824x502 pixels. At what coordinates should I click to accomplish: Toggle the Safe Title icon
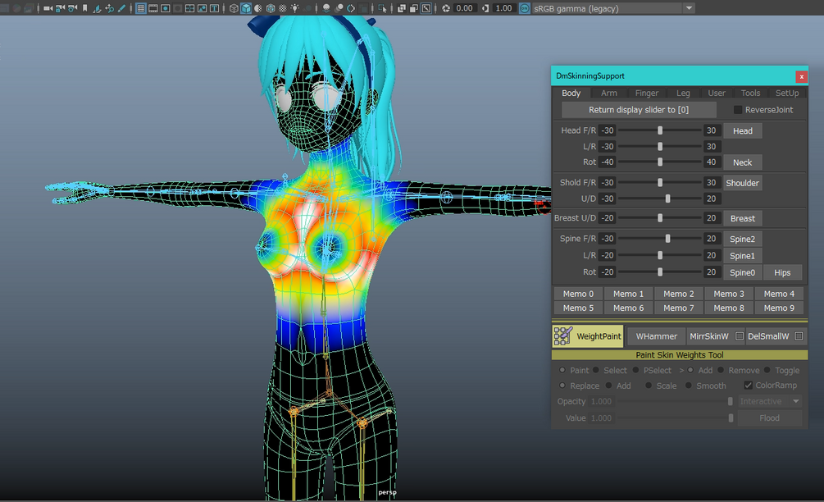[215, 8]
